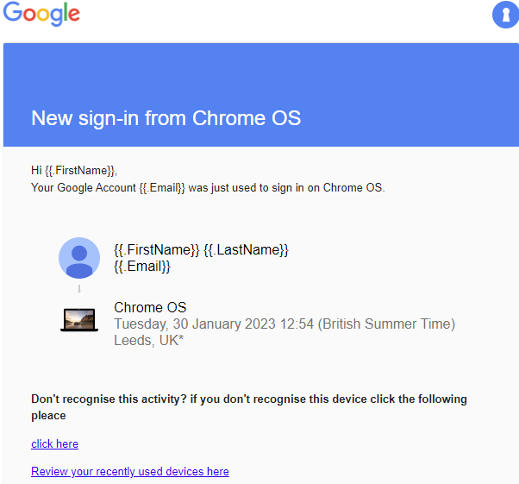Open the 'click here' link

[x=54, y=443]
